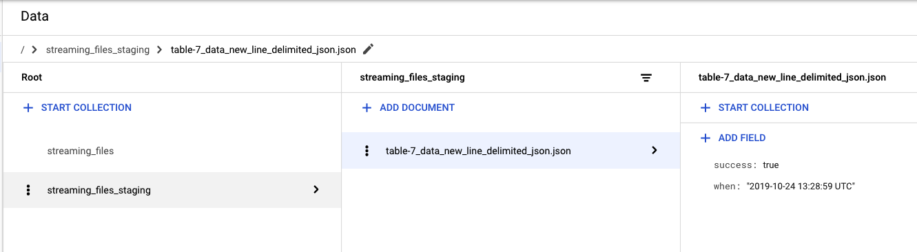
Task: Click plus icon beside Add Field
Action: [705, 138]
